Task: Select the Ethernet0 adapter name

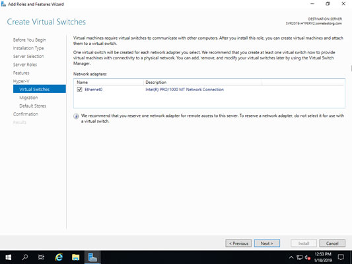Action: coord(93,90)
